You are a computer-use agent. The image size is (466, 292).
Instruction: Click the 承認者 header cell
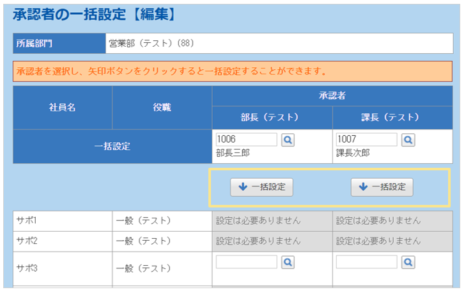coord(332,96)
